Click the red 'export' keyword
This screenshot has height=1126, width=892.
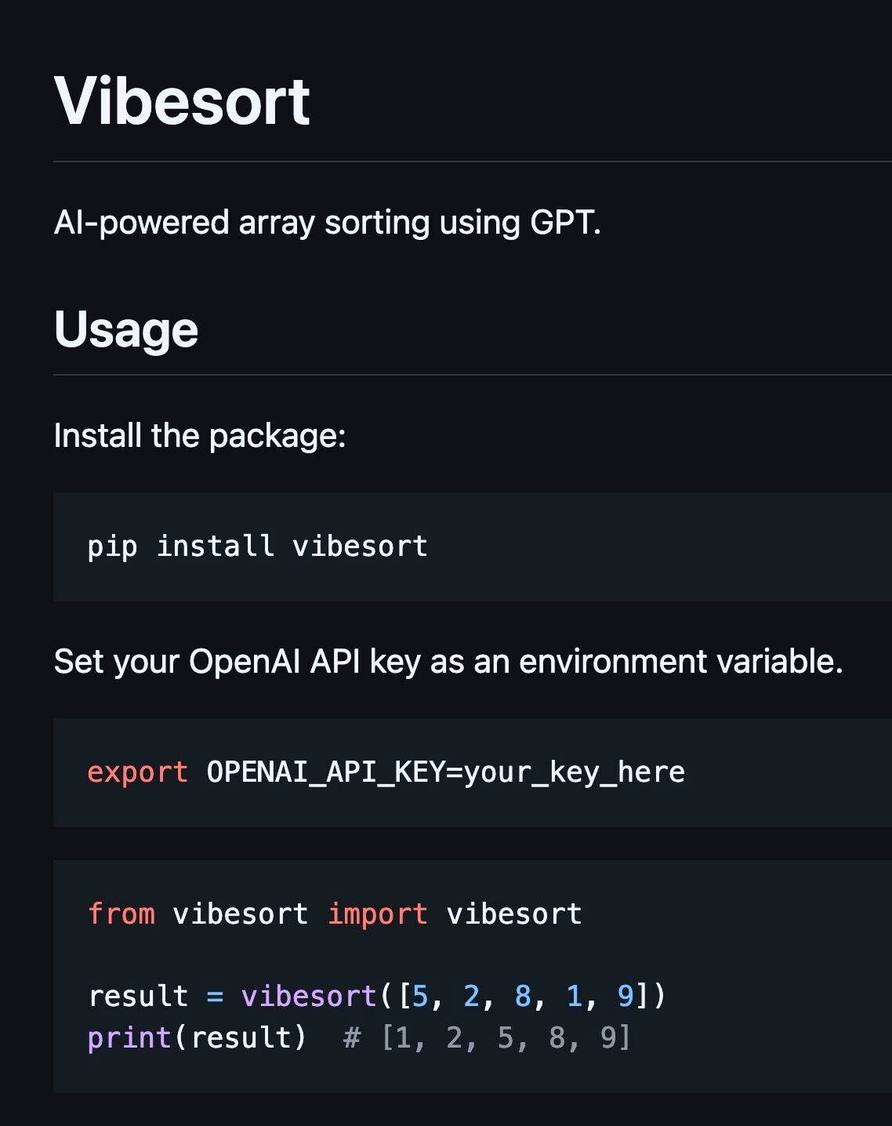[x=137, y=772]
